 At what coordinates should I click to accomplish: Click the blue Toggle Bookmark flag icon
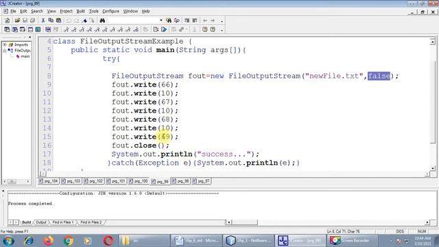point(84,21)
